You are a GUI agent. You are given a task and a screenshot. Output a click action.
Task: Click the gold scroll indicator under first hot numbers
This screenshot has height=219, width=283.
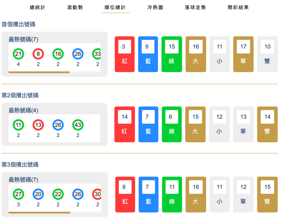click(39, 72)
